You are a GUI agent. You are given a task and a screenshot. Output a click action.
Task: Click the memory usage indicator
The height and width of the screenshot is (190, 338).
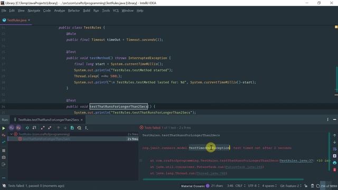click(328, 186)
